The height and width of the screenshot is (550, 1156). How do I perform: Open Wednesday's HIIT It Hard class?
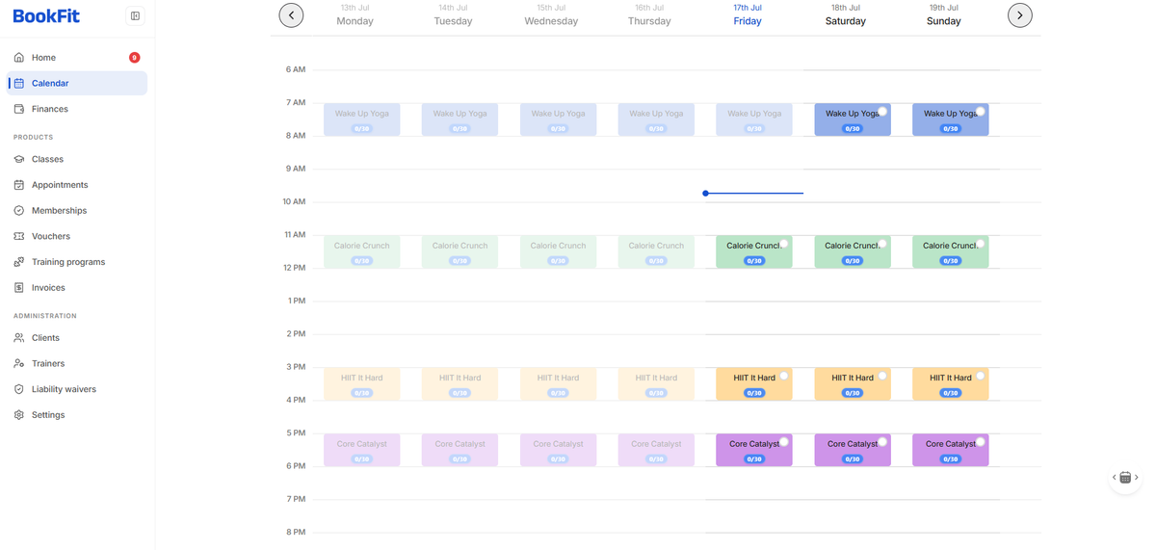(x=558, y=384)
